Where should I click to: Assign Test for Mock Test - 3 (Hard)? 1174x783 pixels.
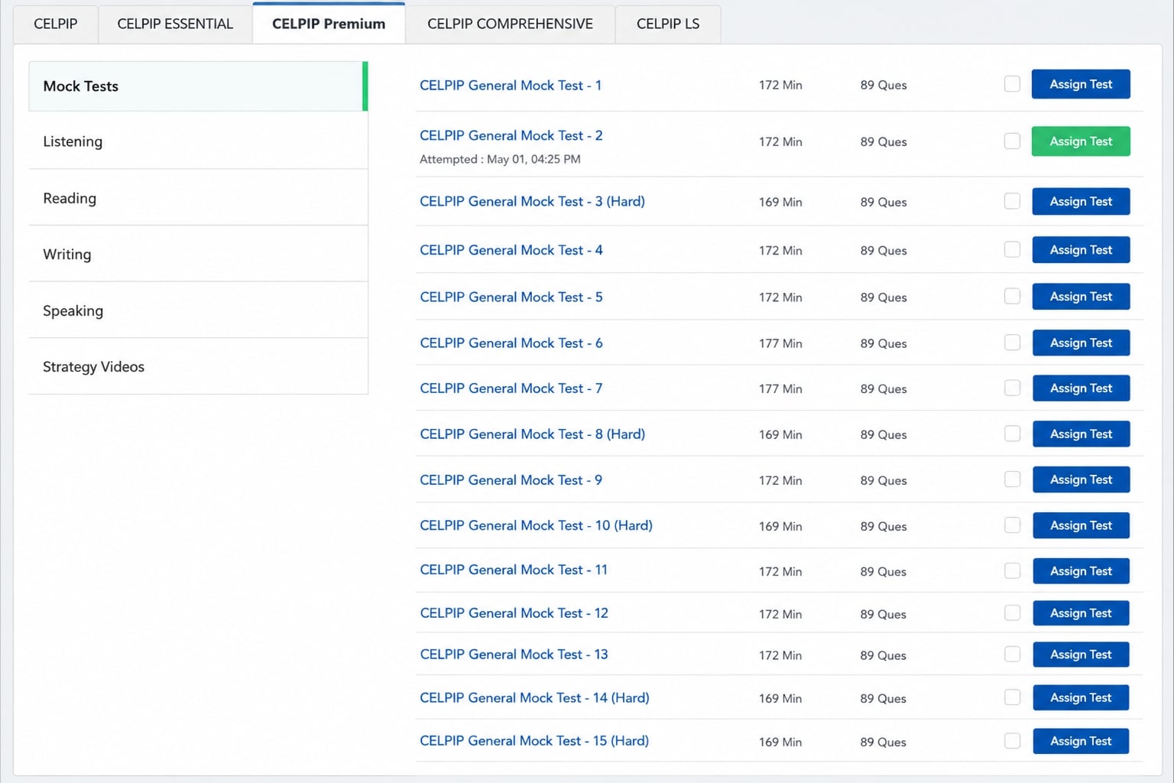[x=1081, y=201]
